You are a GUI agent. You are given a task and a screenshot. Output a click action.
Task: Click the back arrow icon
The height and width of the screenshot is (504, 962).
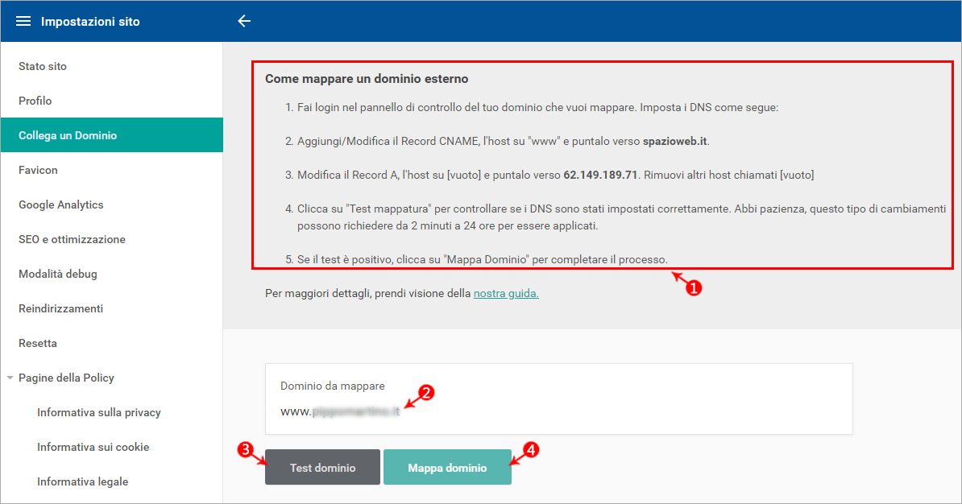coord(244,22)
